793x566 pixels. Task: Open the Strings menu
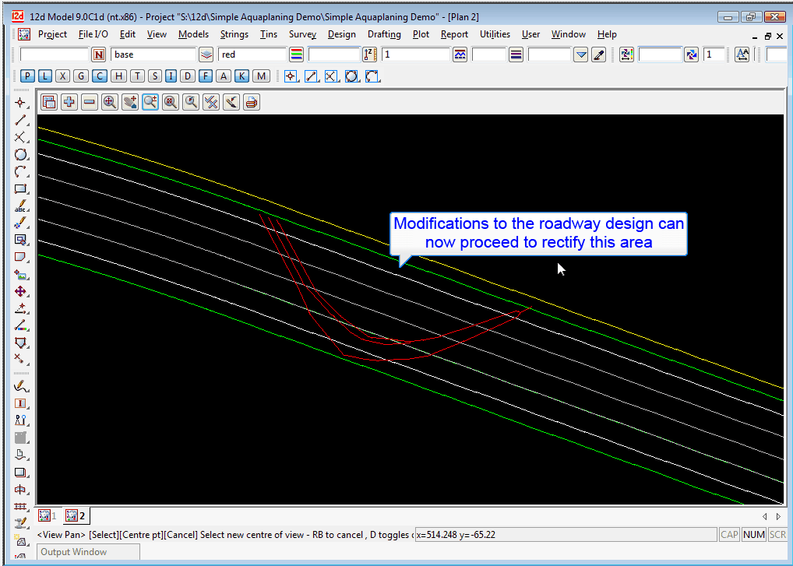coord(234,34)
